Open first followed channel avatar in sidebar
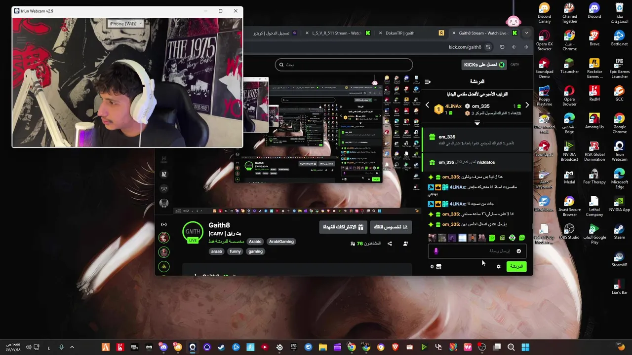 [164, 237]
